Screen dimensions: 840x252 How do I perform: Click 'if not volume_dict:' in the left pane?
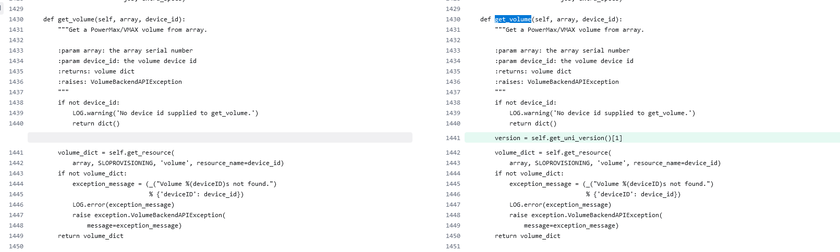coord(92,173)
